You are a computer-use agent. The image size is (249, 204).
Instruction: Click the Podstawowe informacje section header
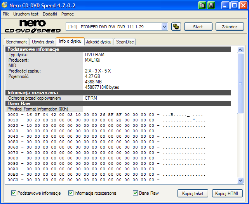118,49
